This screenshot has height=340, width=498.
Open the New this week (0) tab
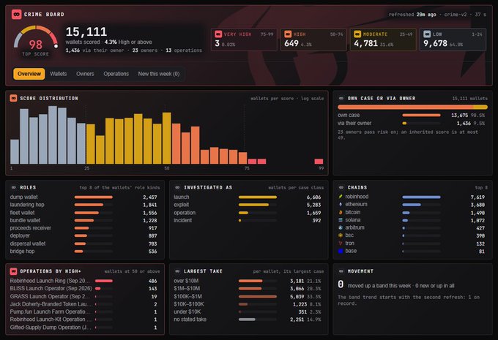[159, 74]
